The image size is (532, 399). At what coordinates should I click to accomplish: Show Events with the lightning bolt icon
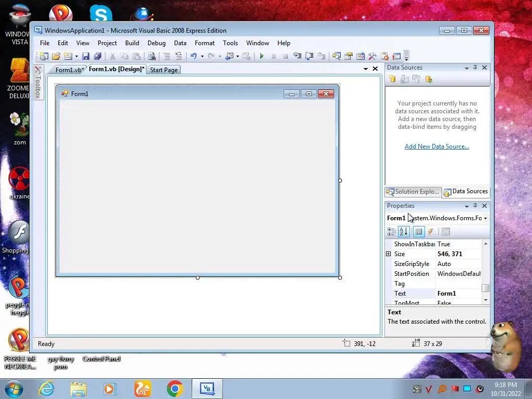431,232
